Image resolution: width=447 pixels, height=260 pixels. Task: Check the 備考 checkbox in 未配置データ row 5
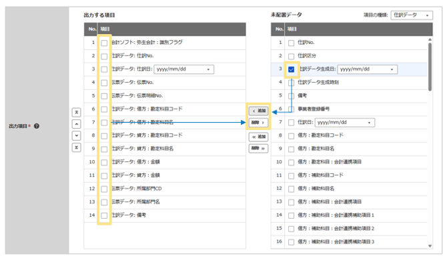click(x=291, y=96)
